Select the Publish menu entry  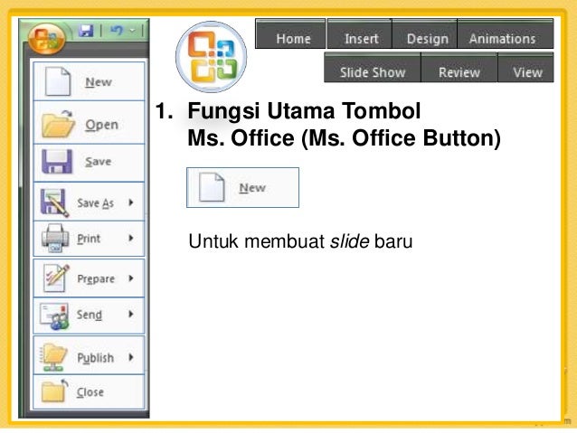coord(89,355)
